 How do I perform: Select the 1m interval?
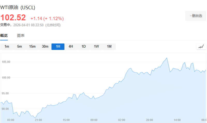(x=7, y=47)
